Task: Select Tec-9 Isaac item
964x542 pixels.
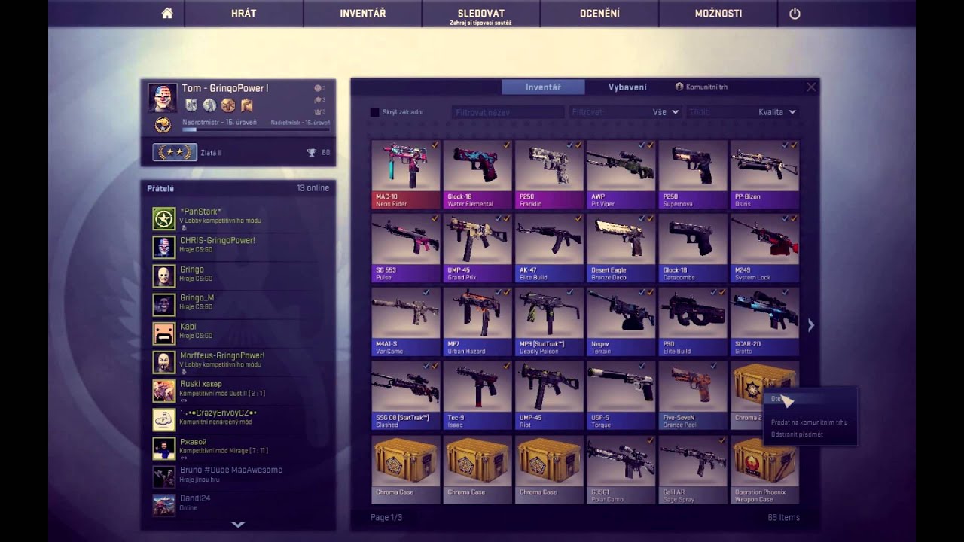Action: 477,395
